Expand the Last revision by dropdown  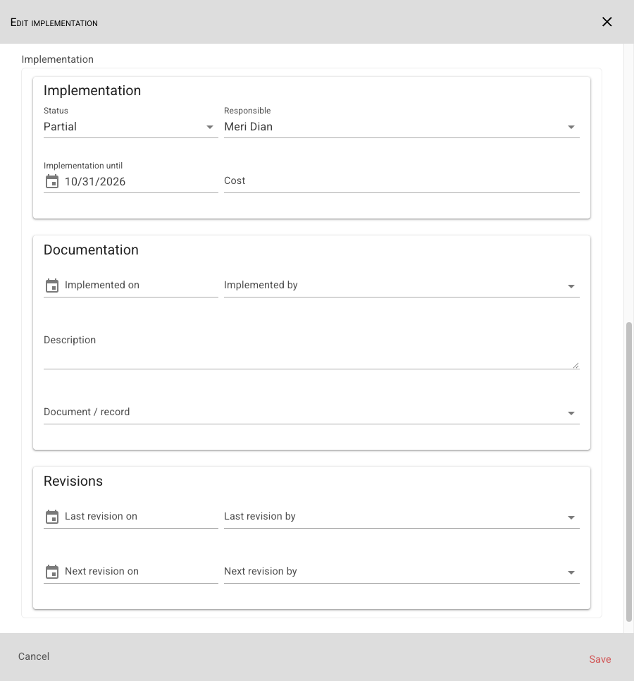(402, 517)
